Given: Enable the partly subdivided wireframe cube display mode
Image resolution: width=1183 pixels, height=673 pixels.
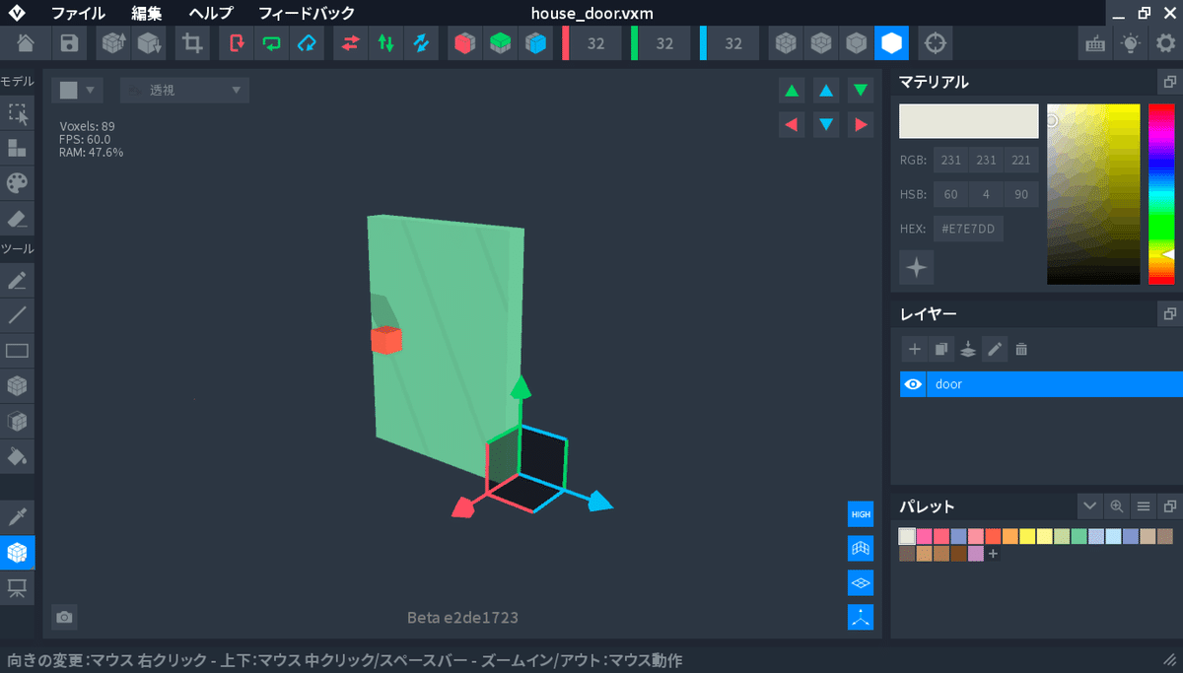Looking at the screenshot, I should coord(821,43).
